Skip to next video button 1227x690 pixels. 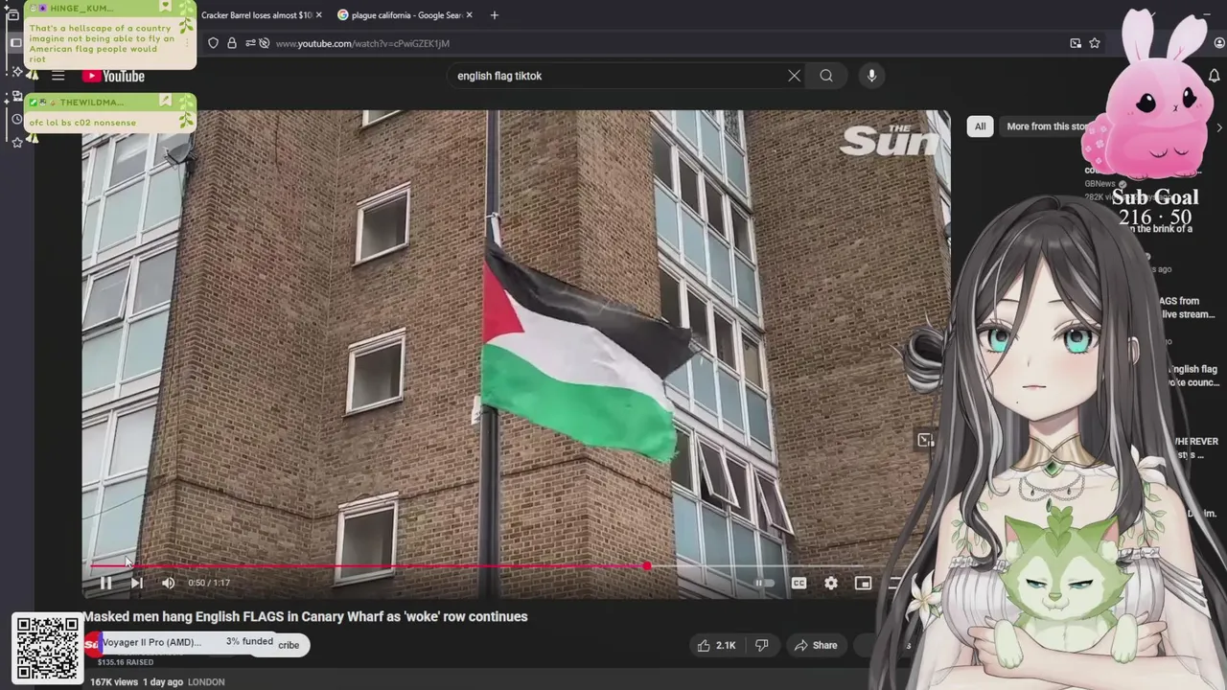(x=136, y=583)
